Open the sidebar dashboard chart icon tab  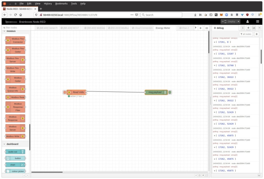point(254,28)
